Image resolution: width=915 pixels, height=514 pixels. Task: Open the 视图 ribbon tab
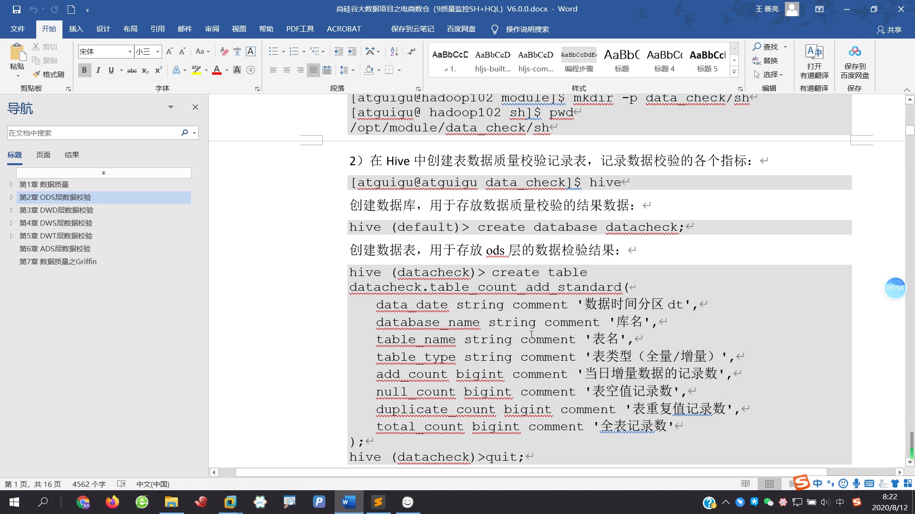[239, 29]
